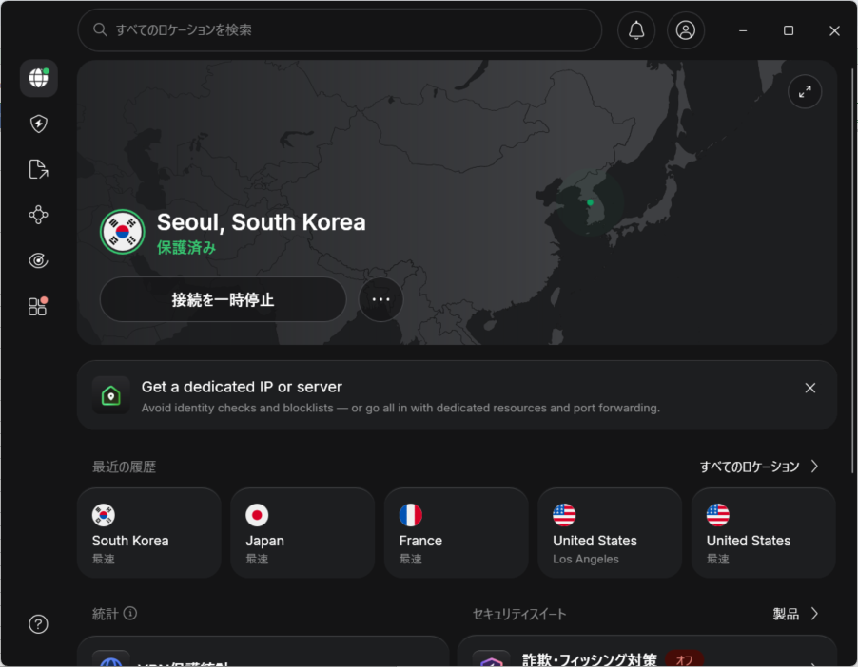Click the anti-phishing shield icon

pyautogui.click(x=491, y=660)
